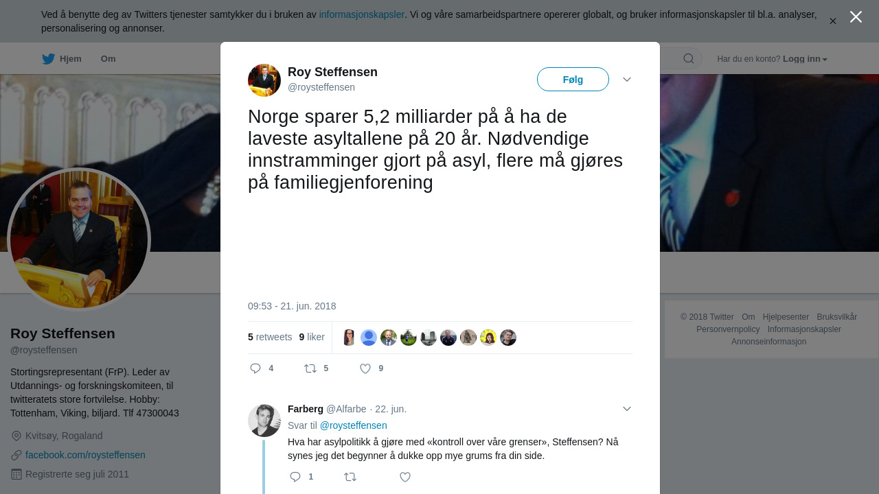Like the tweet with the heart icon
879x494 pixels.
pyautogui.click(x=365, y=368)
